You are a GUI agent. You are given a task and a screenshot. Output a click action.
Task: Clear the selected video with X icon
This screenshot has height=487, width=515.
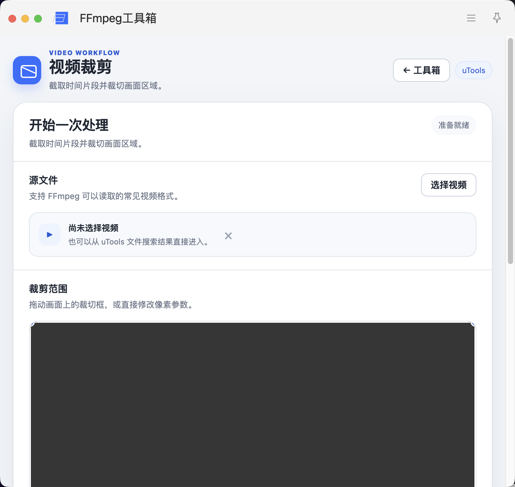228,236
